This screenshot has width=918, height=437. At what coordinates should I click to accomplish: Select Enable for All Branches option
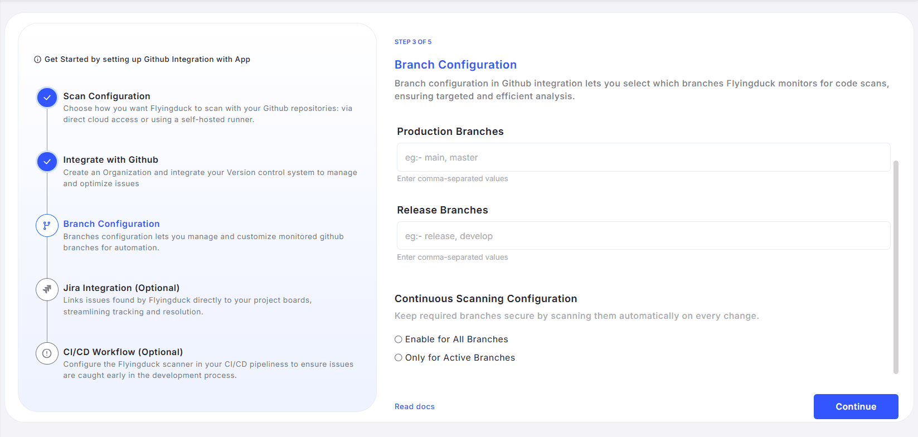[x=399, y=339]
